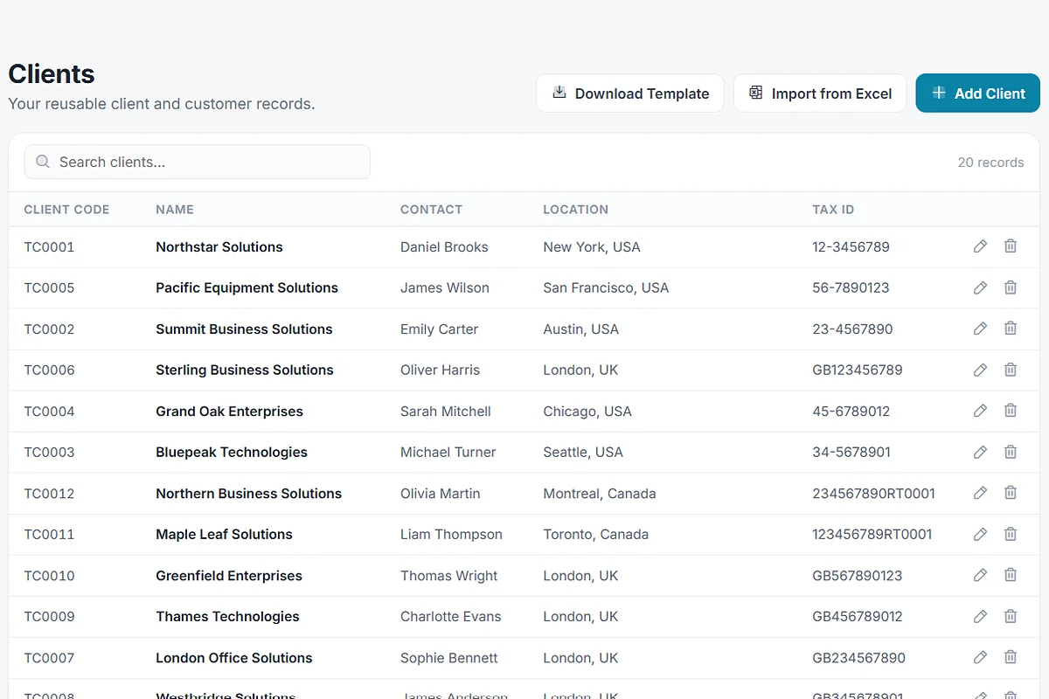
Task: Edit the Northstar Solutions client record
Action: 980,246
